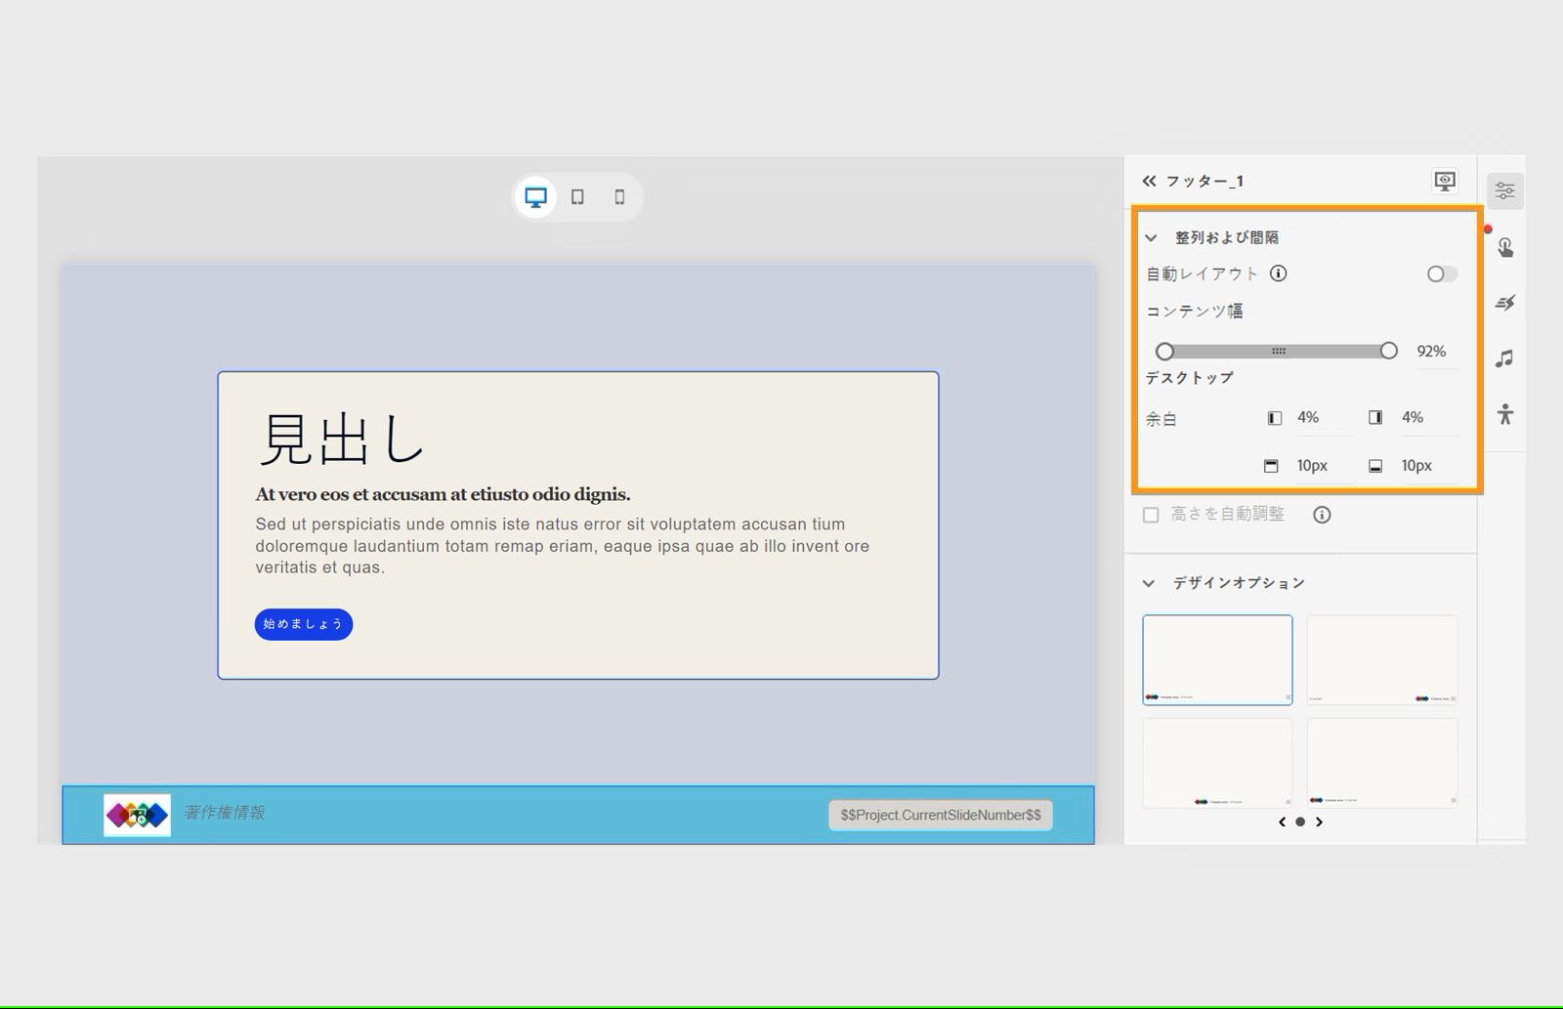Screen dimensions: 1563x1009
Task: Click the top margin icon
Action: pyautogui.click(x=1271, y=466)
